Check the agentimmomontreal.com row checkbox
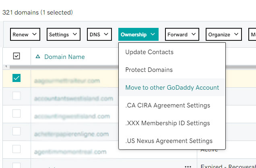The height and width of the screenshot is (168, 256). [x=17, y=149]
